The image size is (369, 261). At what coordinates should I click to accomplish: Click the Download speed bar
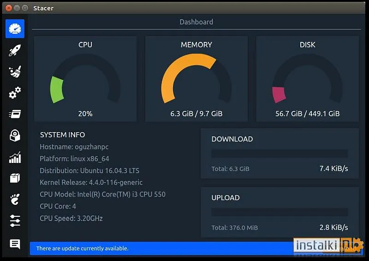[280, 153]
